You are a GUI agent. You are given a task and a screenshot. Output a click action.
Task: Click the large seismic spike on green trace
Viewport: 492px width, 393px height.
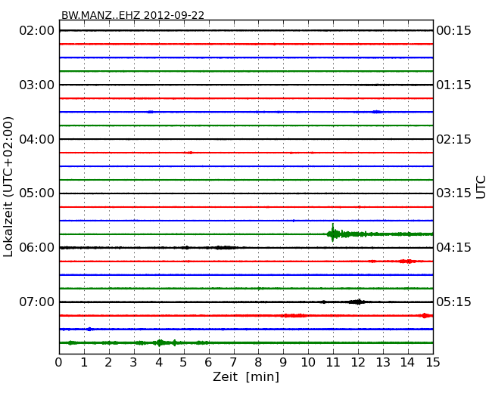(x=332, y=234)
